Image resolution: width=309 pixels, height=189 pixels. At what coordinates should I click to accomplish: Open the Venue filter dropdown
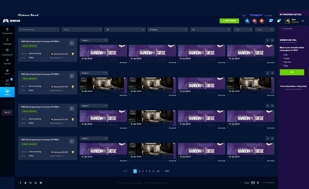coord(264,29)
